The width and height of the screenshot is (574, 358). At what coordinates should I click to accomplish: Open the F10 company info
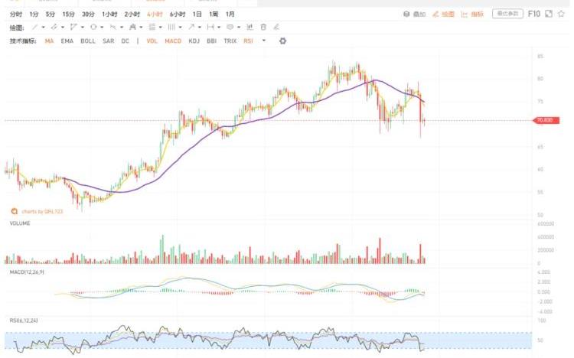[x=533, y=14]
